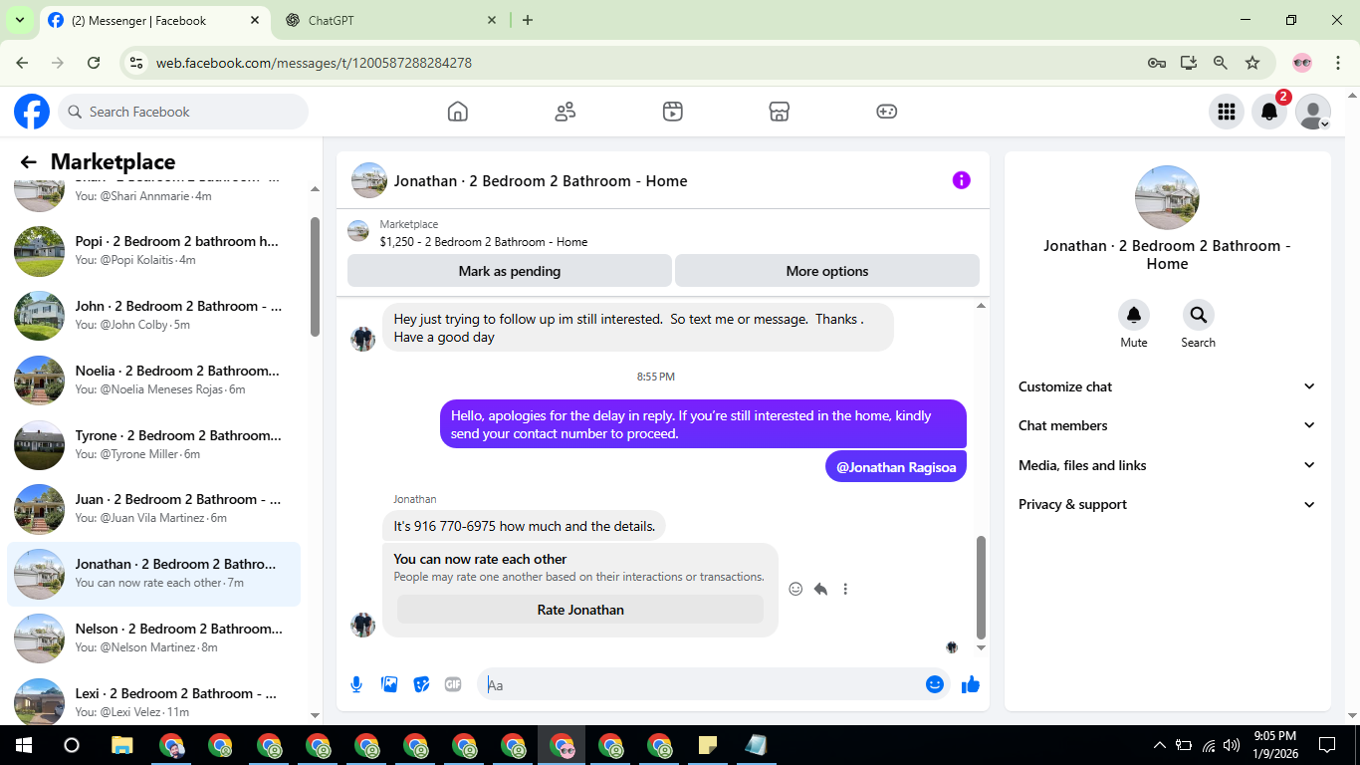Viewport: 1360px width, 765px height.
Task: Open the Video (Reels) icon in top navigation
Action: click(x=672, y=112)
